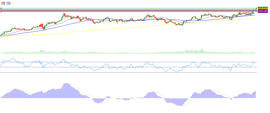270x113 pixels.
Task: Open the red-blue list panel icon
Action: tap(3, 3)
